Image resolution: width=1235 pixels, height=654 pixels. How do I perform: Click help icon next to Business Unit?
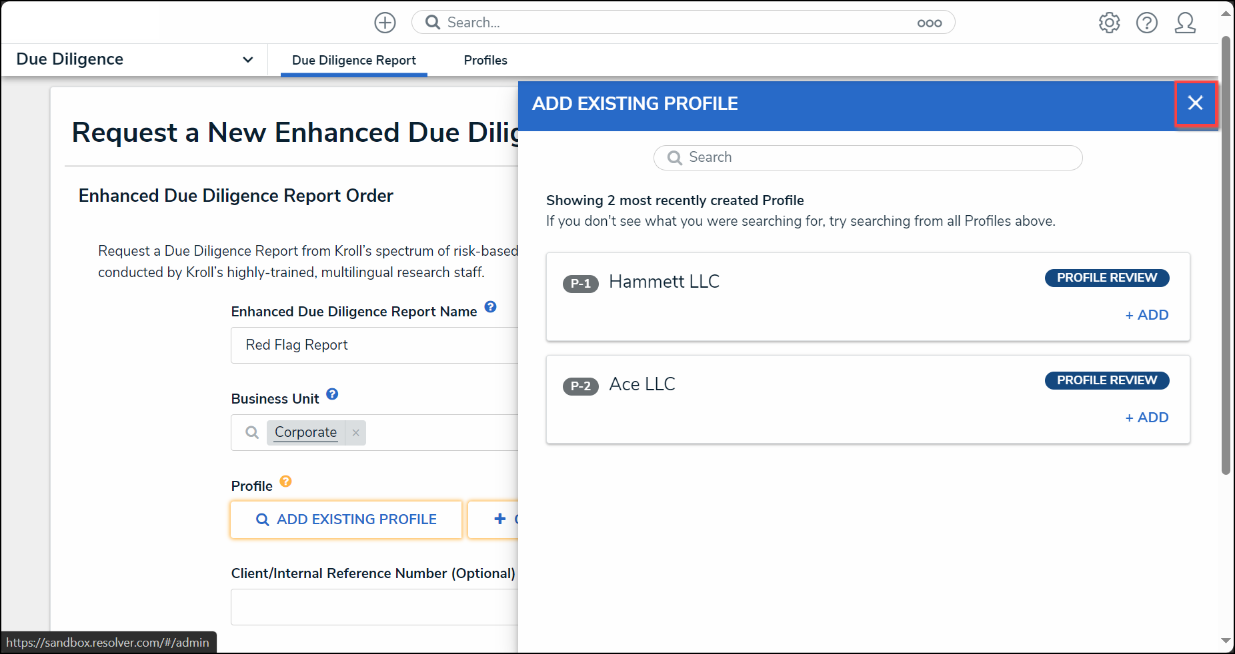pos(332,394)
